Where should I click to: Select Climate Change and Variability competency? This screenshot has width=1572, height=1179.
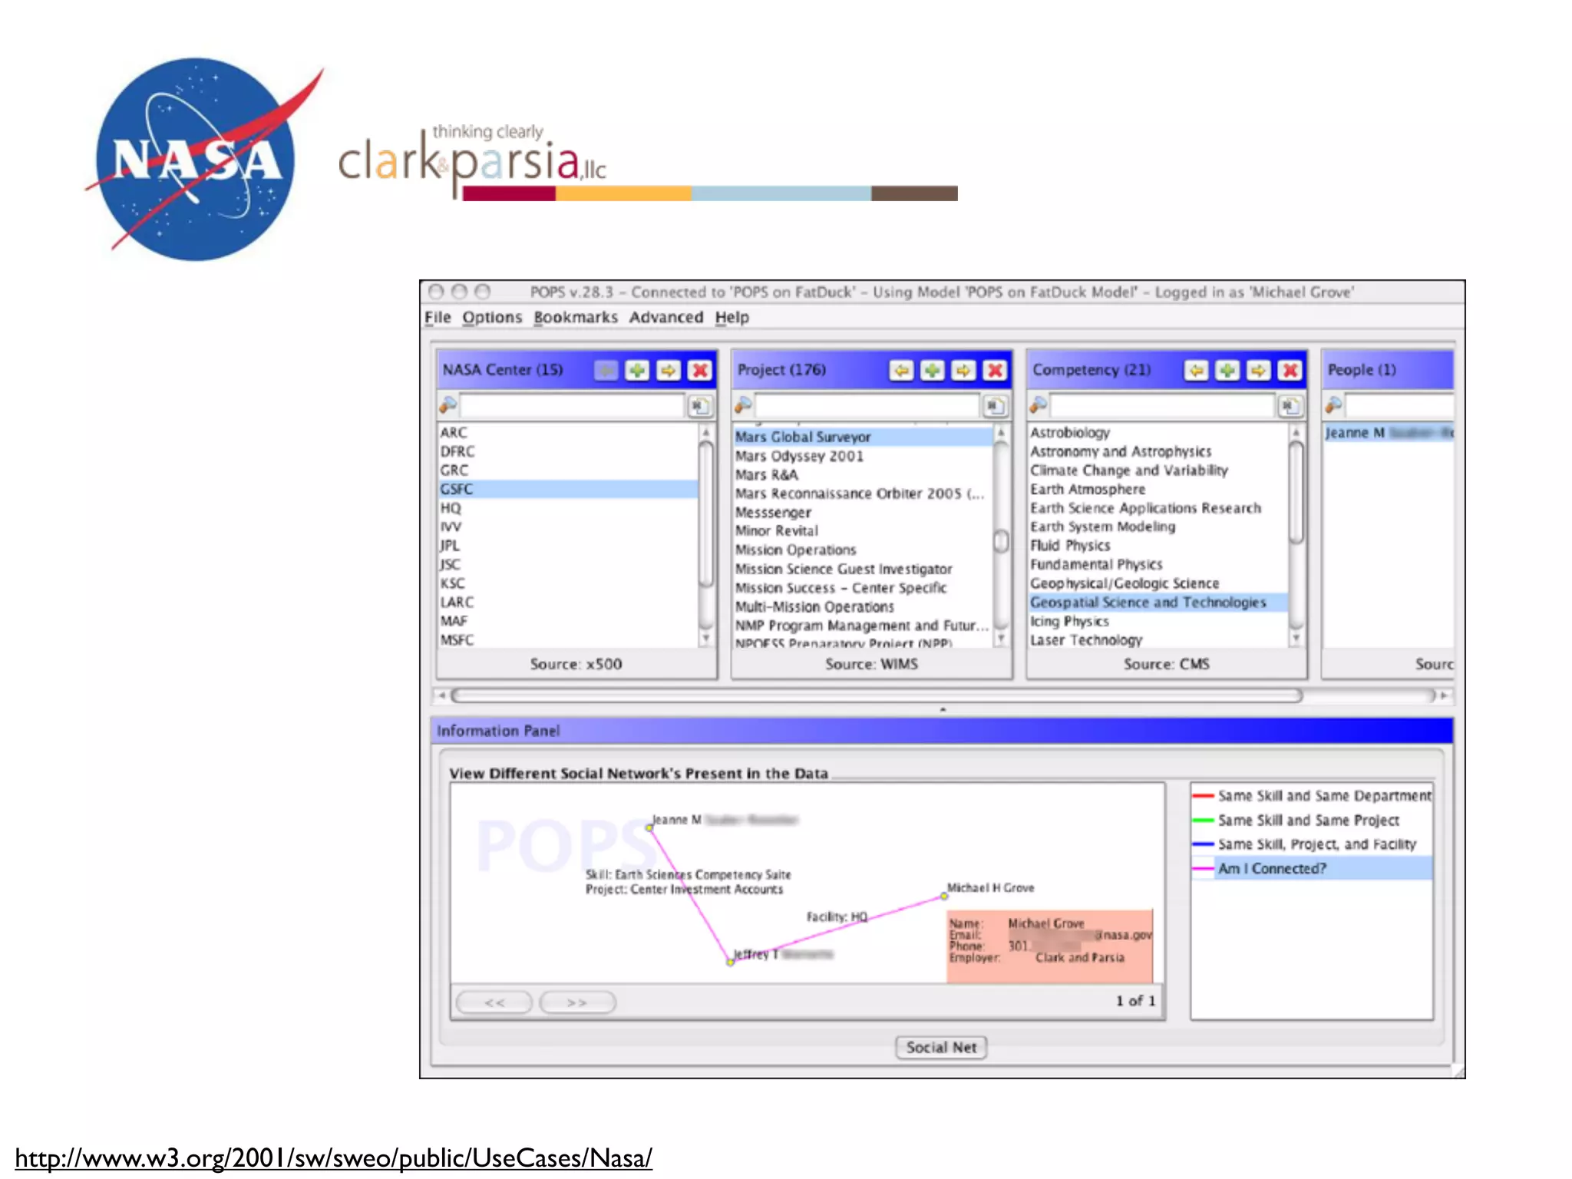click(1158, 471)
